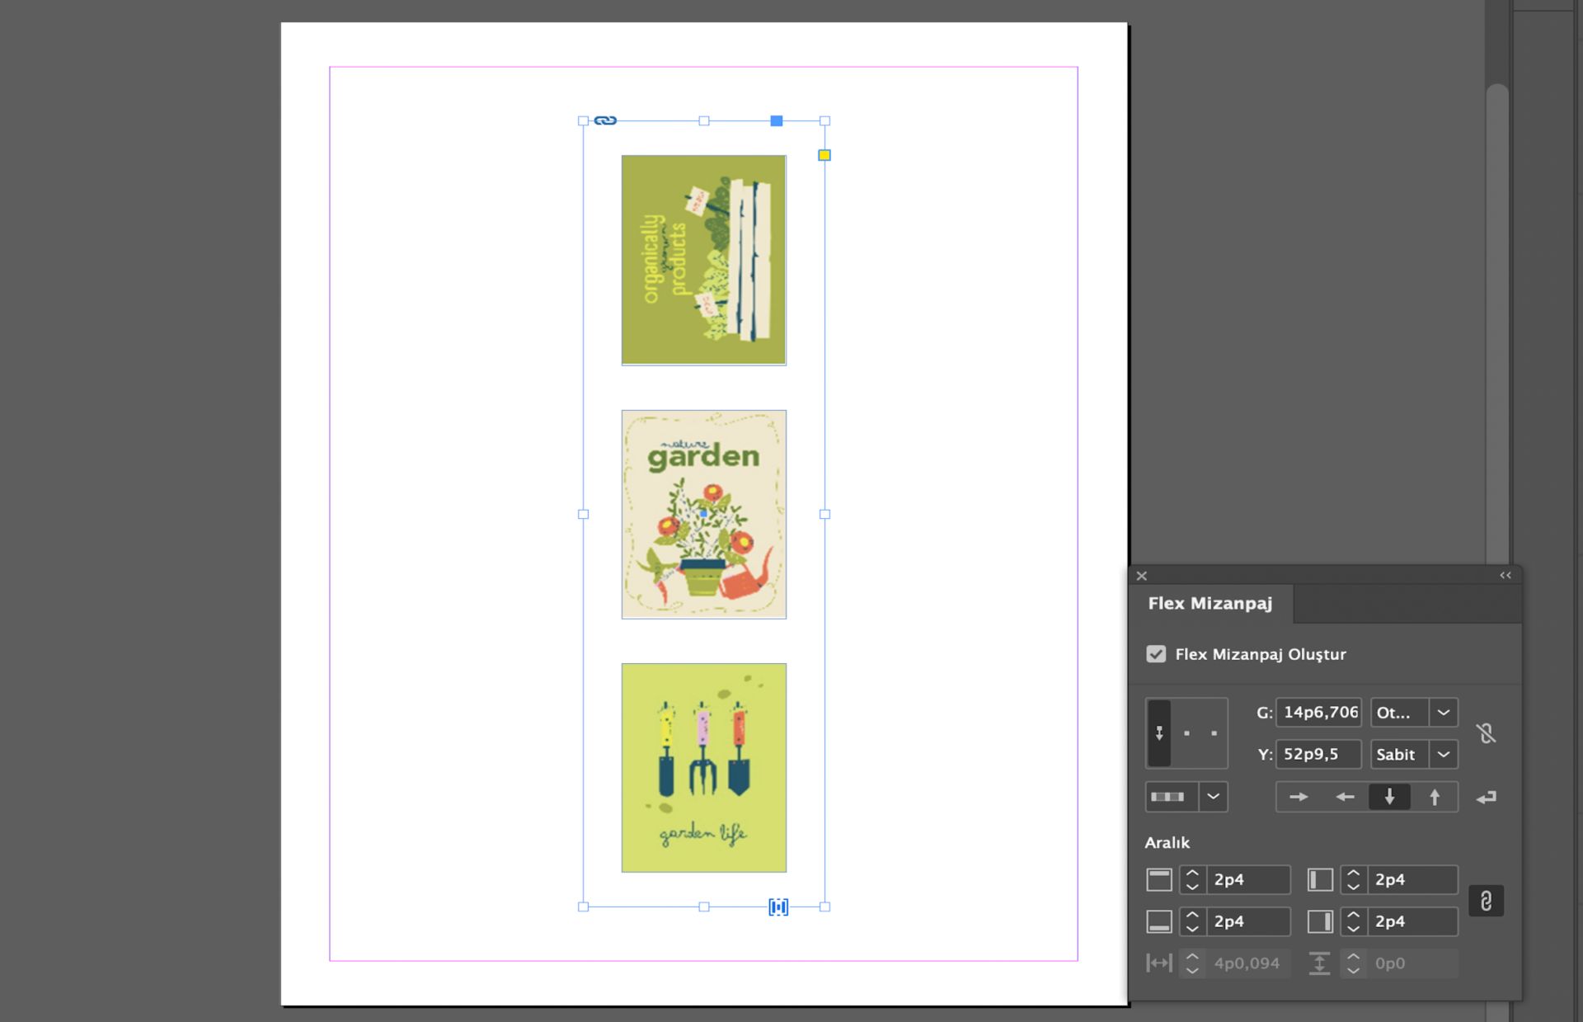Click the alignment grid widget

pyautogui.click(x=1186, y=733)
